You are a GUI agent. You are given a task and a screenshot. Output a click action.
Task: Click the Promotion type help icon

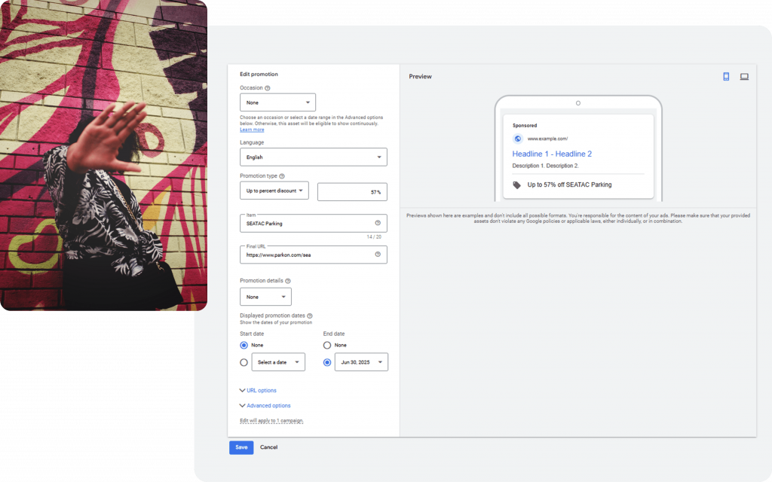tap(282, 176)
